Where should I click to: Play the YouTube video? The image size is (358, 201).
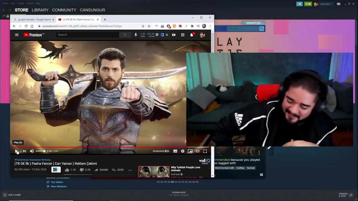click(x=17, y=151)
